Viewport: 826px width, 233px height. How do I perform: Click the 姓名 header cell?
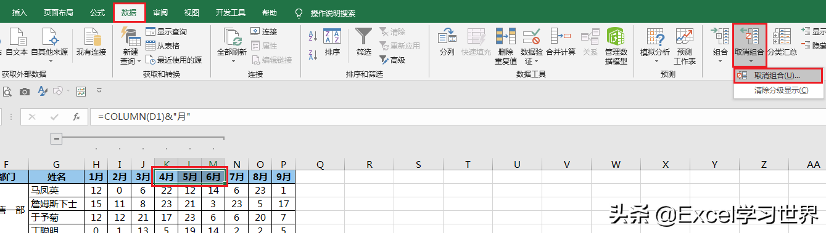56,176
